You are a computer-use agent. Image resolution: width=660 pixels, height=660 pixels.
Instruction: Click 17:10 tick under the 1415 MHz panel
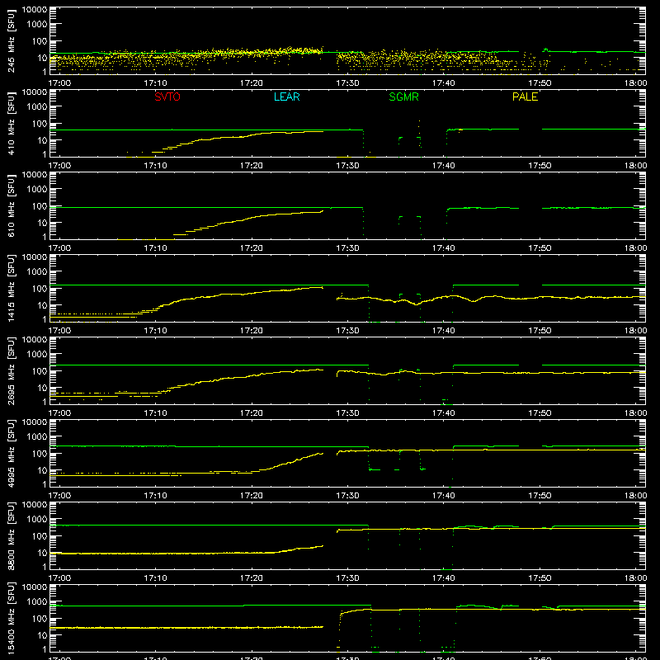pyautogui.click(x=155, y=331)
